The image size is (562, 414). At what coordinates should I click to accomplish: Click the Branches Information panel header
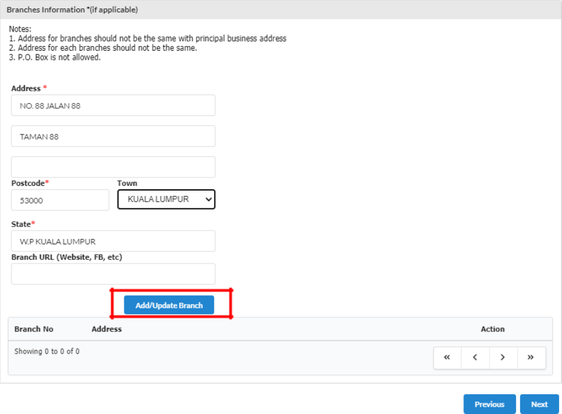72,10
